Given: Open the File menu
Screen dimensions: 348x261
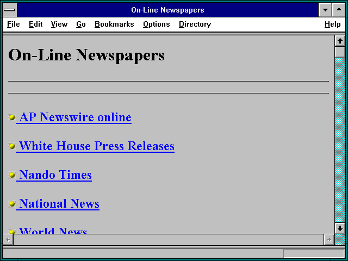Looking at the screenshot, I should point(13,24).
